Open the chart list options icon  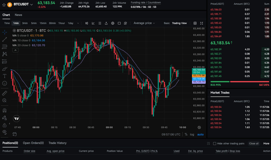click(x=100, y=23)
